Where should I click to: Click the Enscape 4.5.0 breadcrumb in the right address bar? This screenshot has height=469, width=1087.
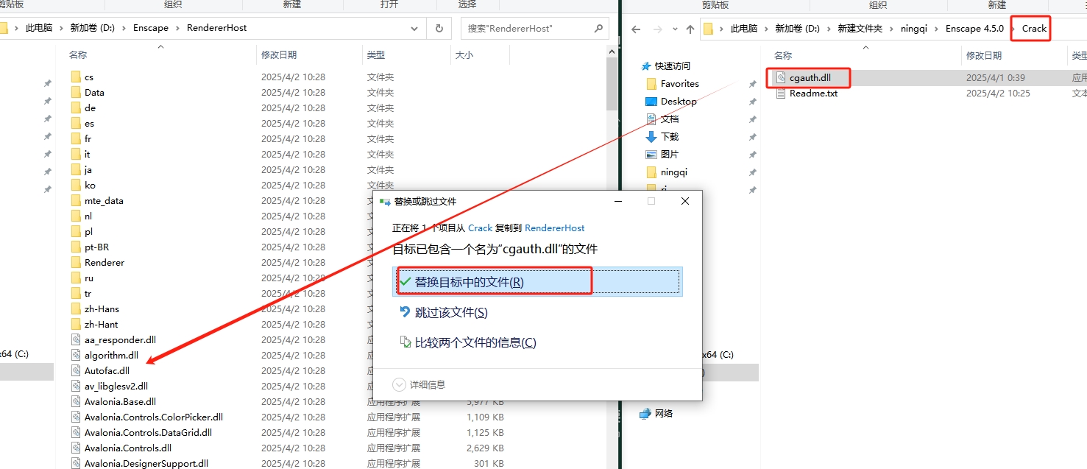click(x=974, y=29)
